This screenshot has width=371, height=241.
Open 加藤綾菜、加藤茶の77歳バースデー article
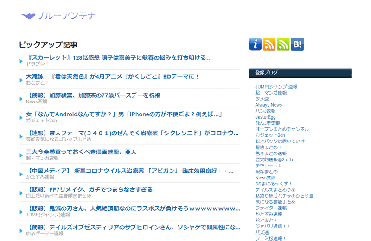[x=93, y=95]
